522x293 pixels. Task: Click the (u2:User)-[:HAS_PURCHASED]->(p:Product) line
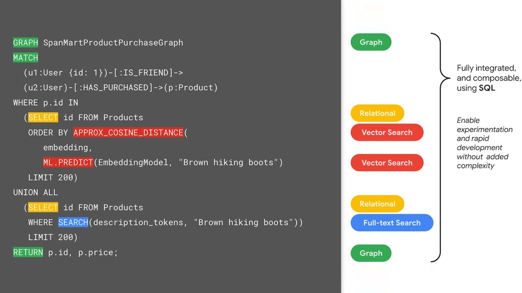pyautogui.click(x=121, y=88)
